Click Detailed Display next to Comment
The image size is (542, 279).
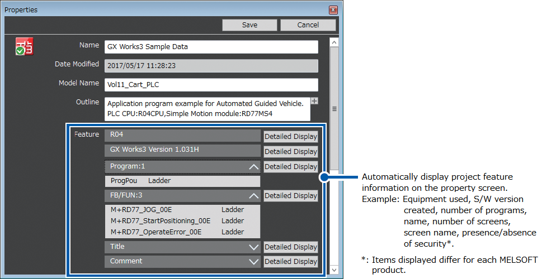(x=290, y=261)
